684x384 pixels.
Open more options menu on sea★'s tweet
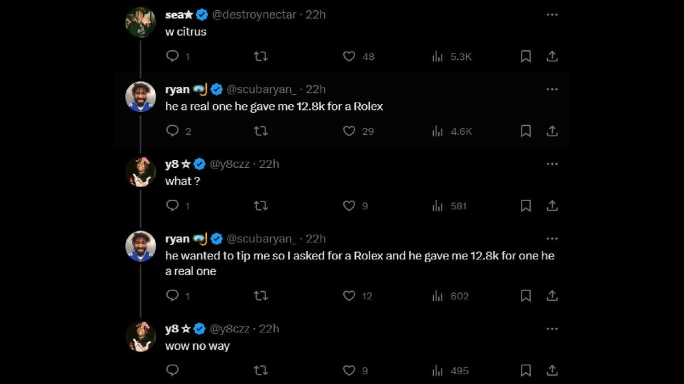552,14
